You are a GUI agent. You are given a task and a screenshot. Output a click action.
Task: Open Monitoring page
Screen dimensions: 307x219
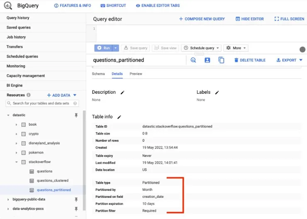tap(16, 66)
